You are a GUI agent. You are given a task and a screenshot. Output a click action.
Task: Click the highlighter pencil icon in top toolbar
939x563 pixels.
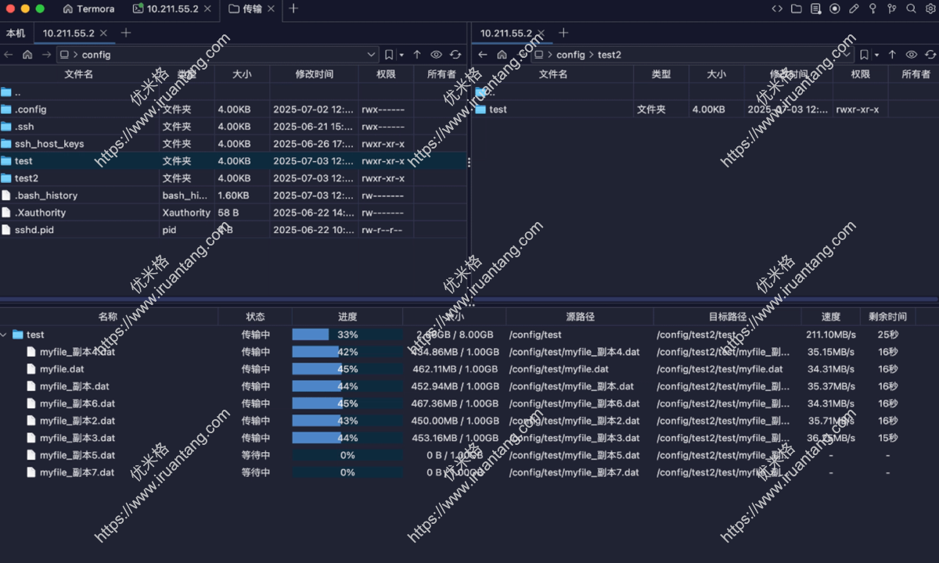click(854, 9)
